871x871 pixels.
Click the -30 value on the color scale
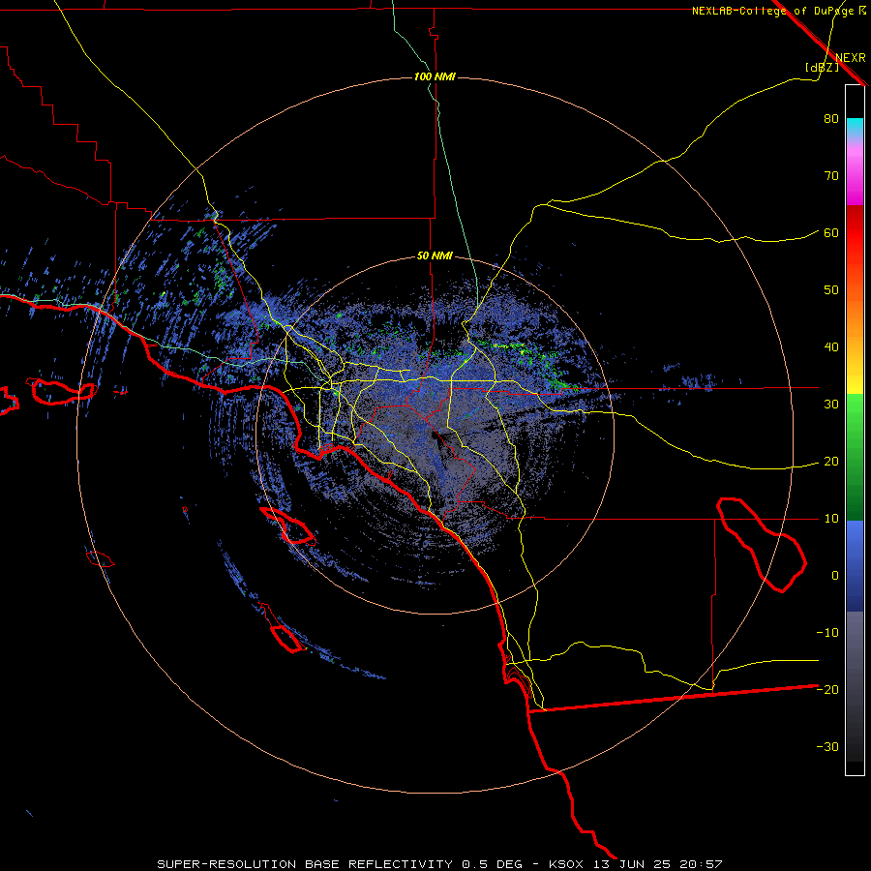click(827, 746)
